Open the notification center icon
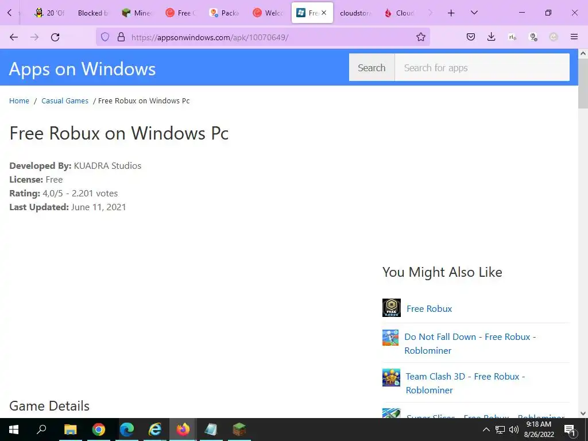The width and height of the screenshot is (588, 441). point(570,430)
